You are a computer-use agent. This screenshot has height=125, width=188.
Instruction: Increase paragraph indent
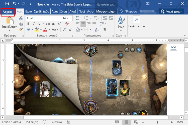(x=111, y=18)
